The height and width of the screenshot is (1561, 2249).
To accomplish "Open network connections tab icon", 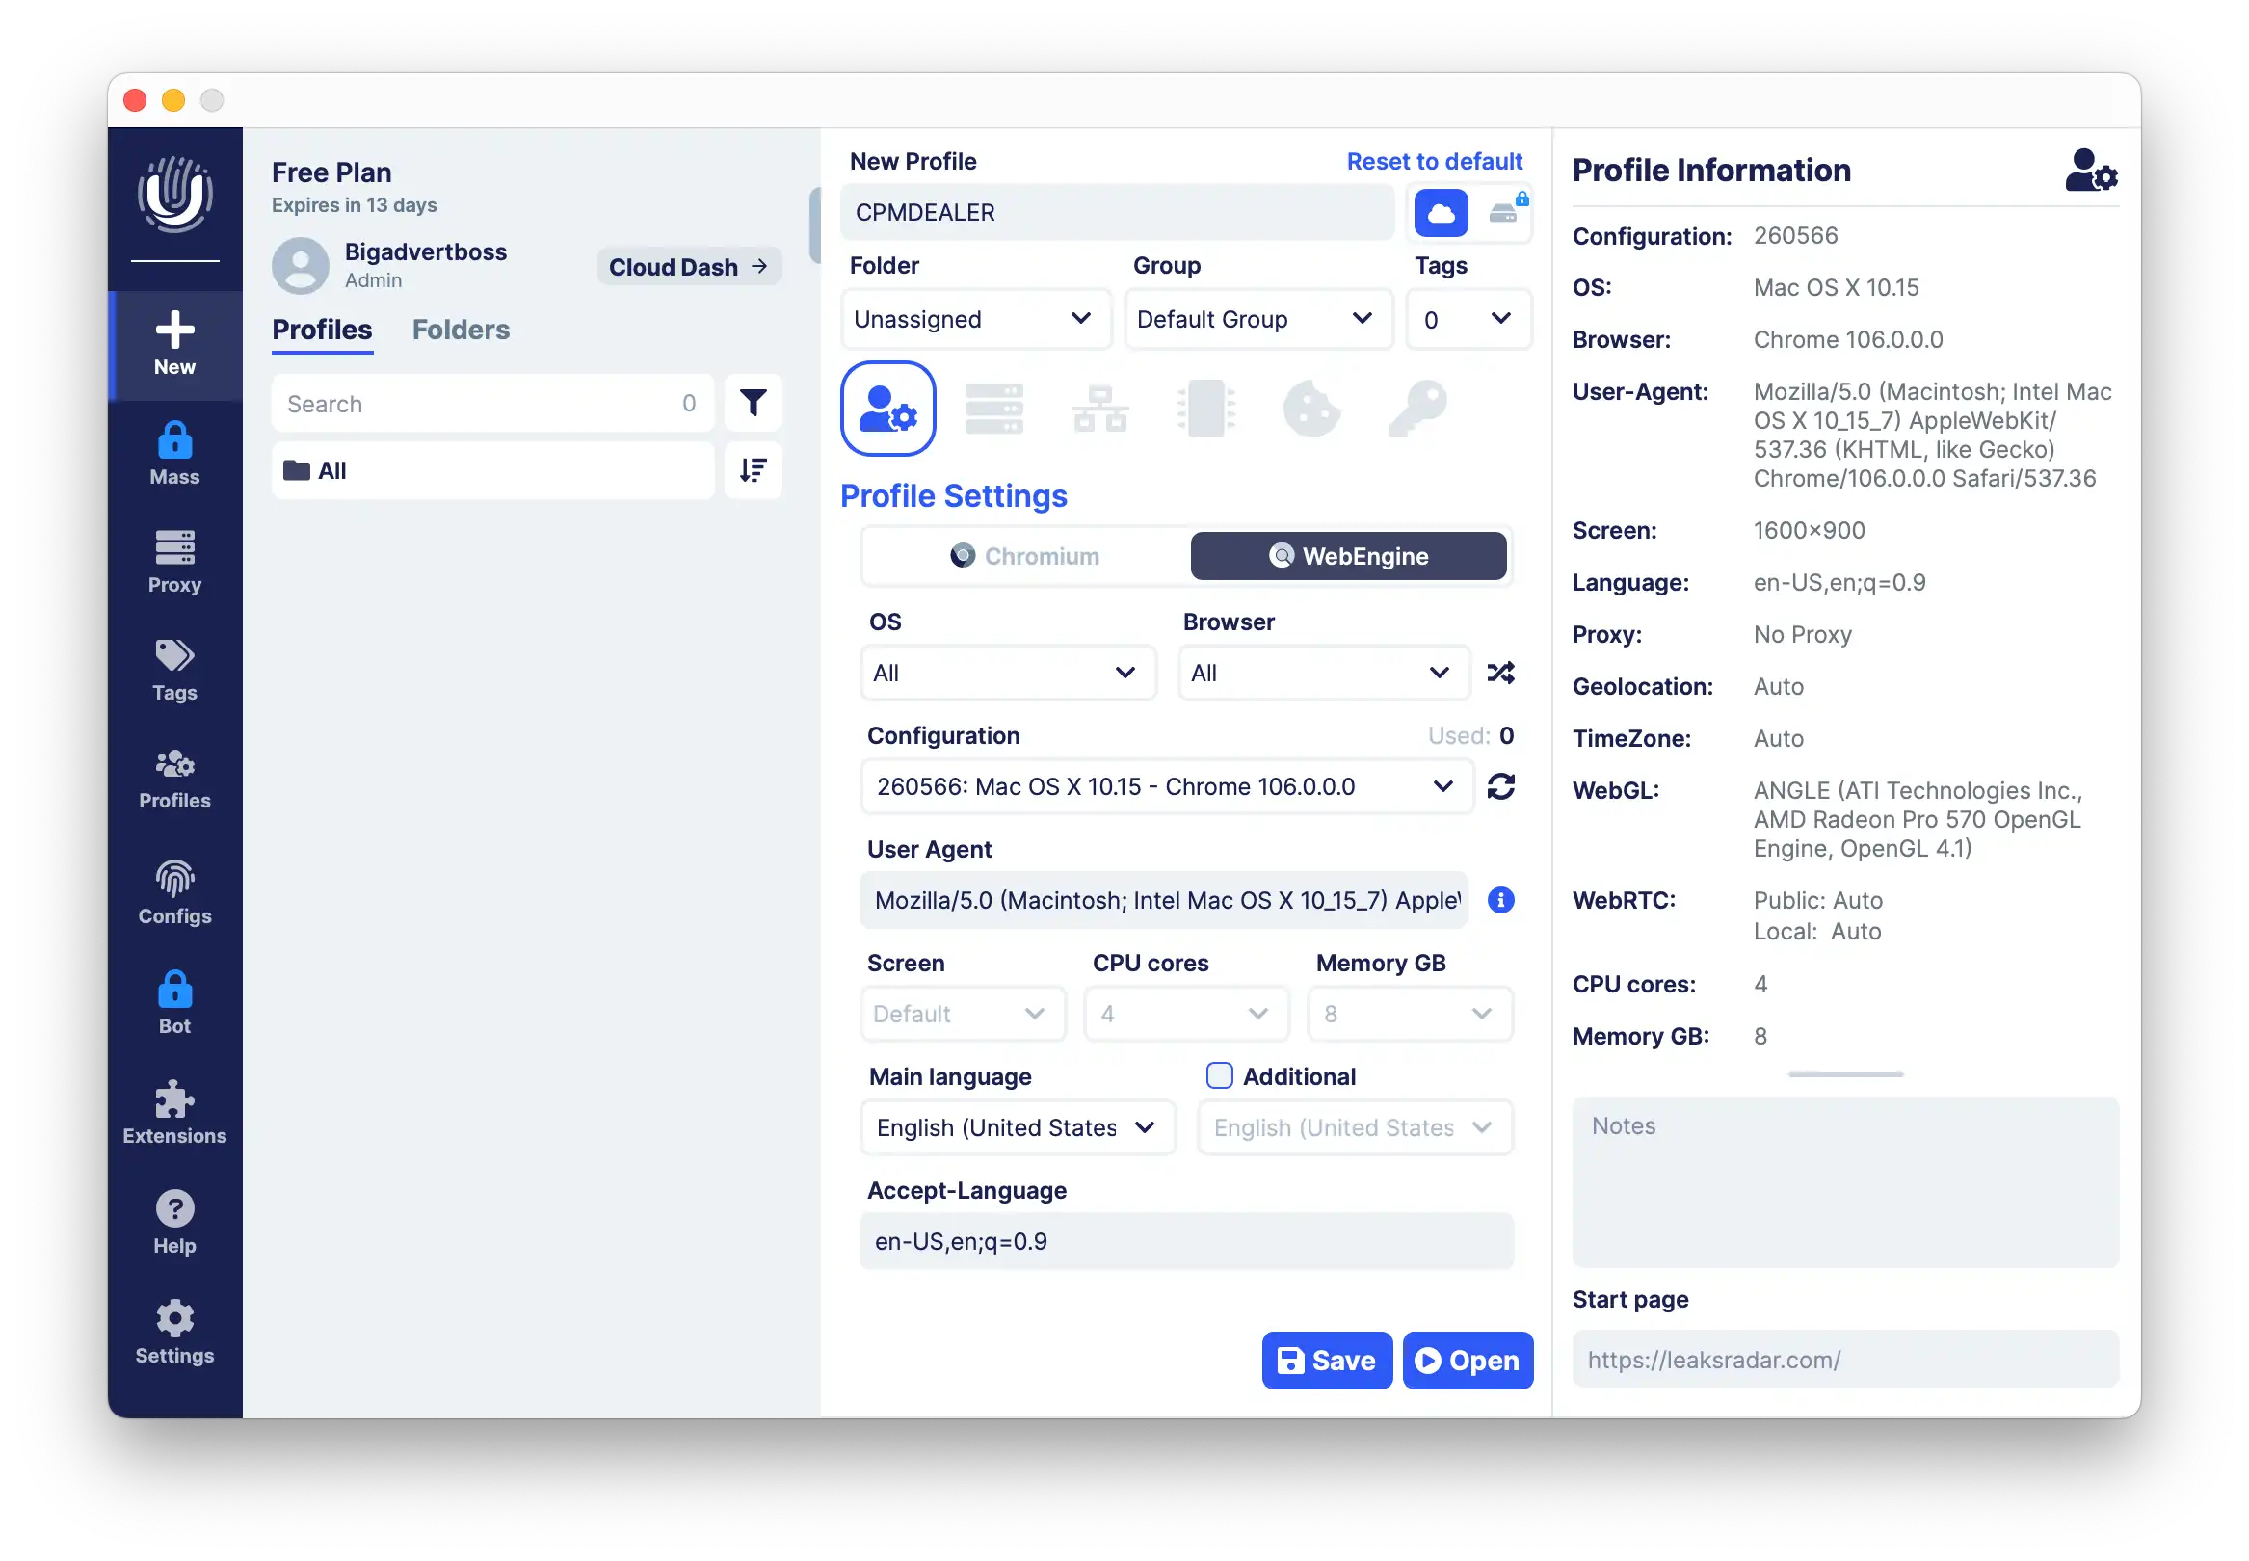I will pyautogui.click(x=1099, y=409).
